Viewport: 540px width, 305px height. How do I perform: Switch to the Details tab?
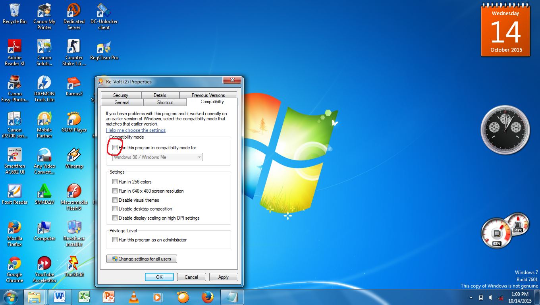point(160,95)
